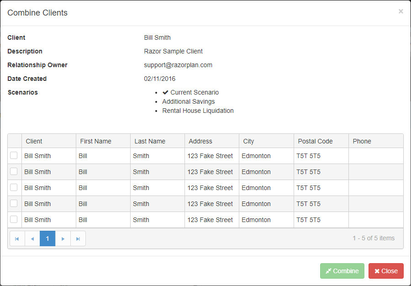
Task: Click the Combine button
Action: click(x=342, y=270)
